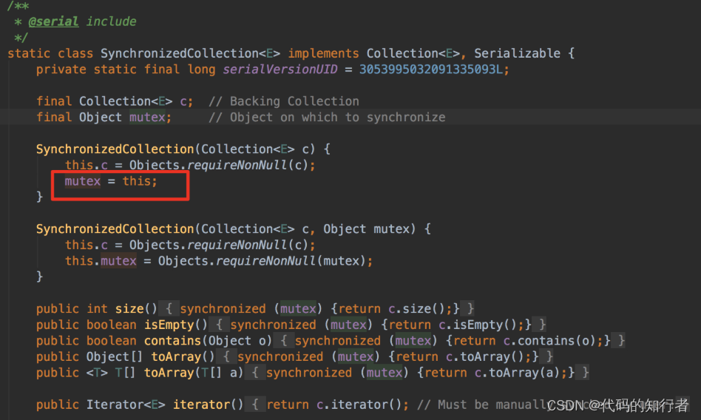This screenshot has height=420, width=701.
Task: Click the word 'include' in the Javadoc comment
Action: tap(111, 21)
